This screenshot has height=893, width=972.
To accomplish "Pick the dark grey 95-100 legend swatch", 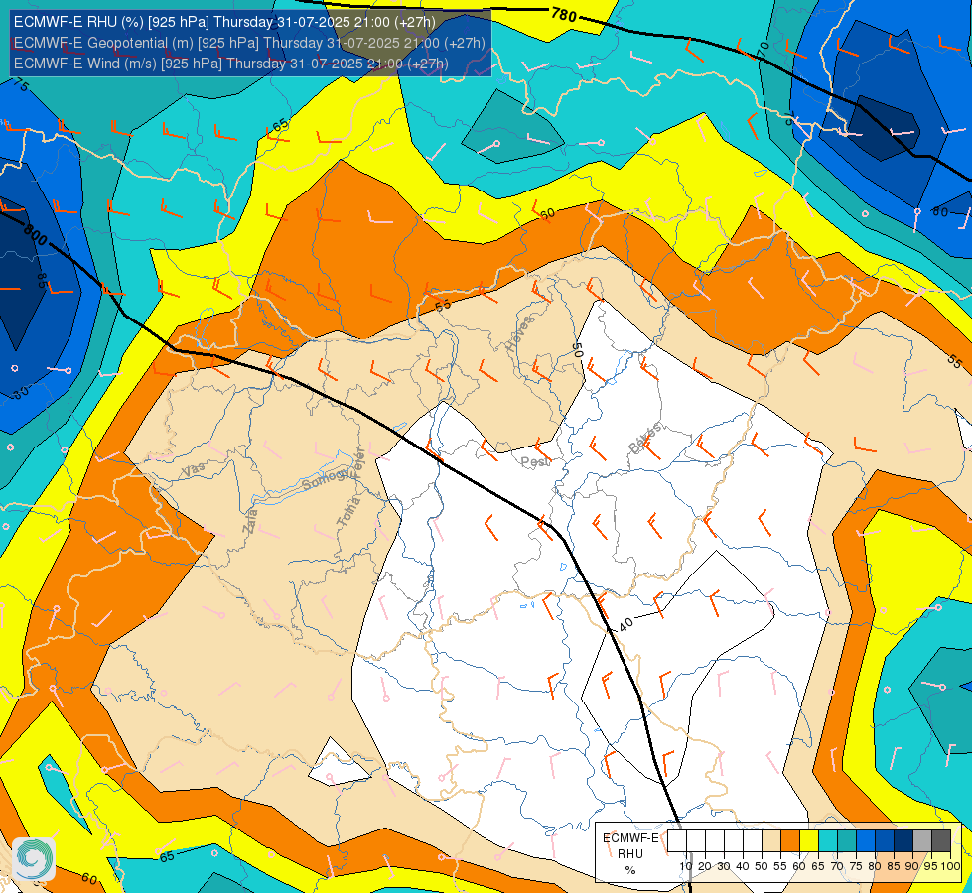I will point(941,841).
